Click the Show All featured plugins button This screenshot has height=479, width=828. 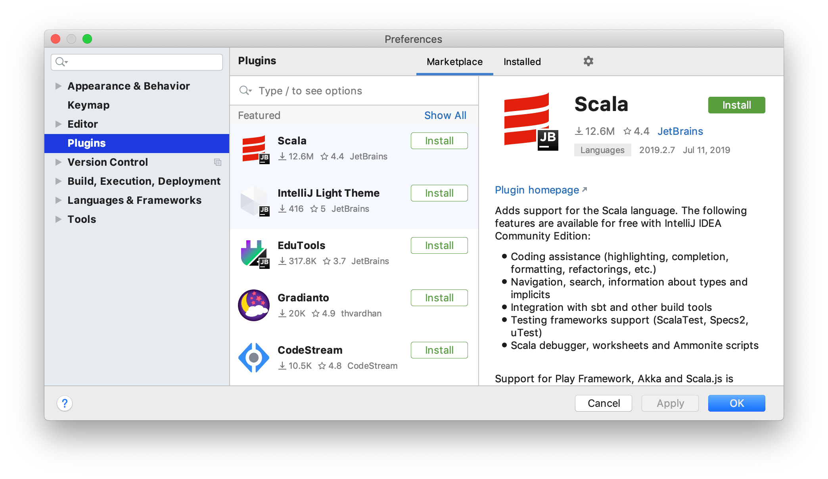tap(445, 115)
